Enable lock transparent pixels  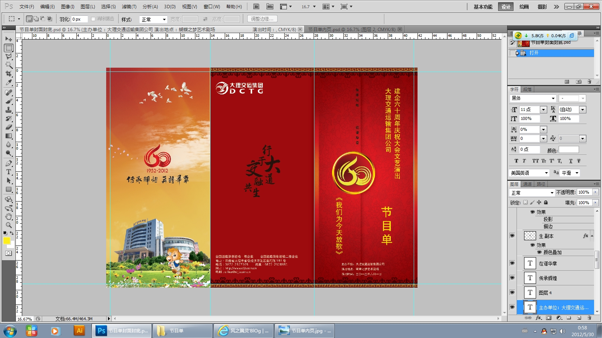point(526,202)
